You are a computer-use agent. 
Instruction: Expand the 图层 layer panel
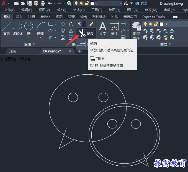tap(165, 44)
